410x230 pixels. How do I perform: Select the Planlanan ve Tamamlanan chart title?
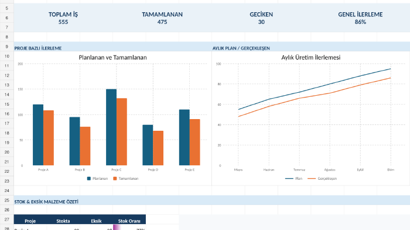[x=112, y=58]
